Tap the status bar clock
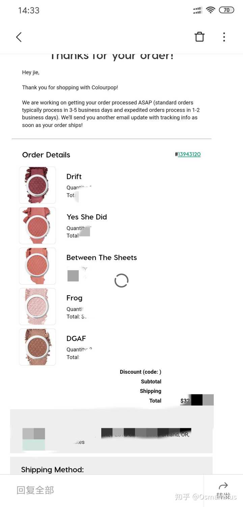Screen dimensions: 243x507 (x=29, y=10)
